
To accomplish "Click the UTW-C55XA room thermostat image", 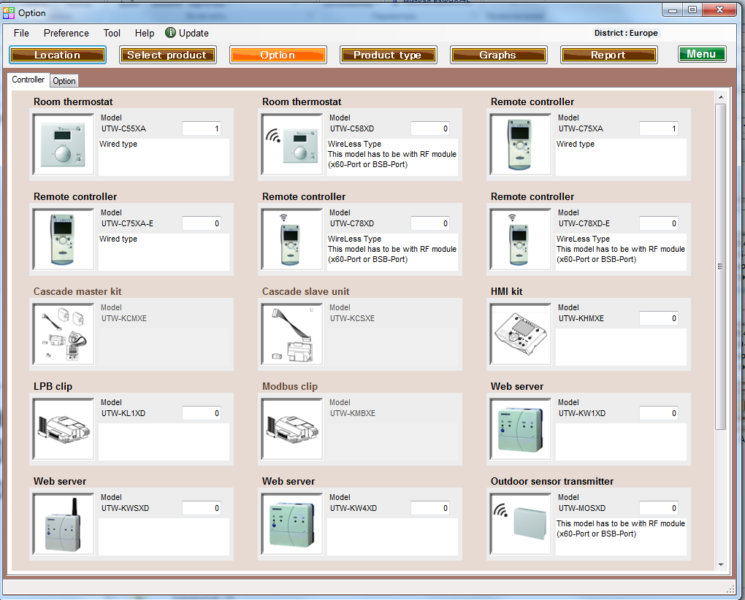I will [64, 145].
